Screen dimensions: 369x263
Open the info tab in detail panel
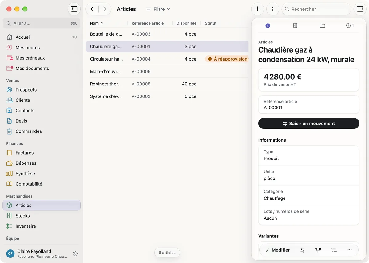268,26
